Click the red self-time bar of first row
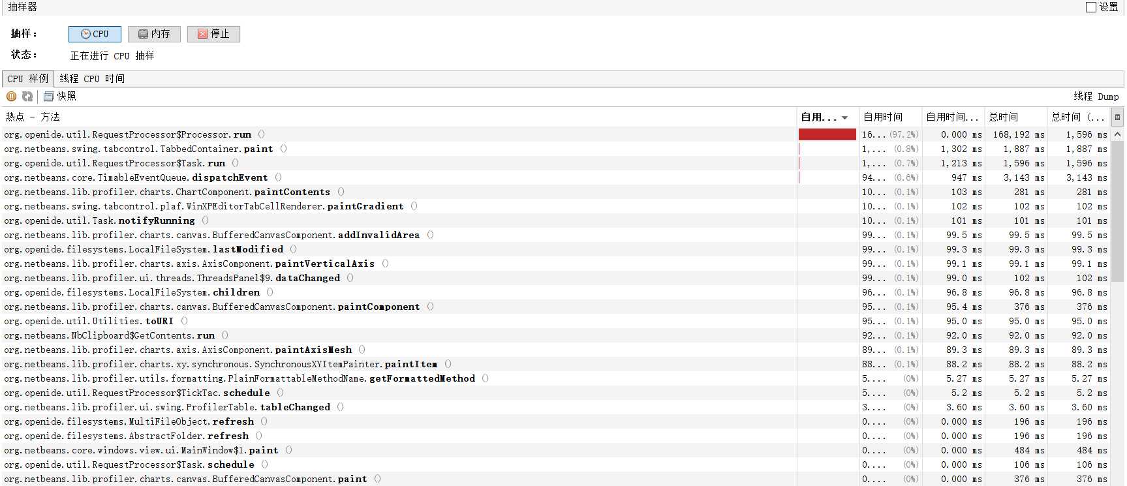 [827, 134]
